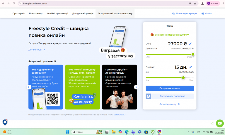Bookmark this page with the star icon
This screenshot has height=135, width=225.
click(195, 4)
